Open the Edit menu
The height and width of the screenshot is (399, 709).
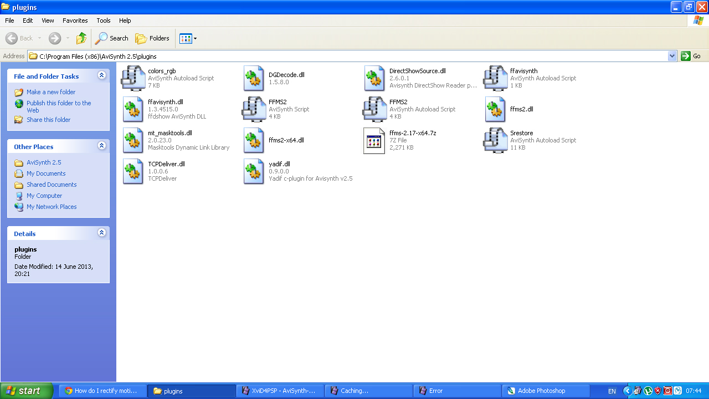tap(28, 21)
